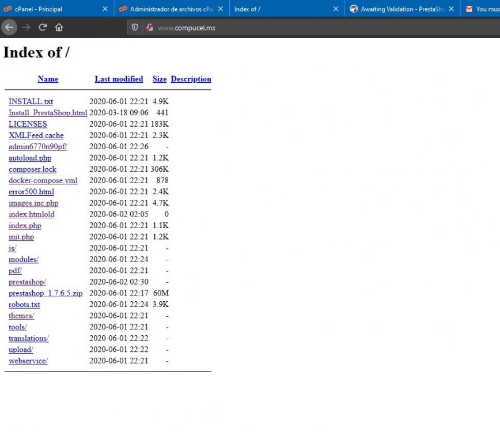Open images.inc.php link
The width and height of the screenshot is (500, 432).
(33, 203)
